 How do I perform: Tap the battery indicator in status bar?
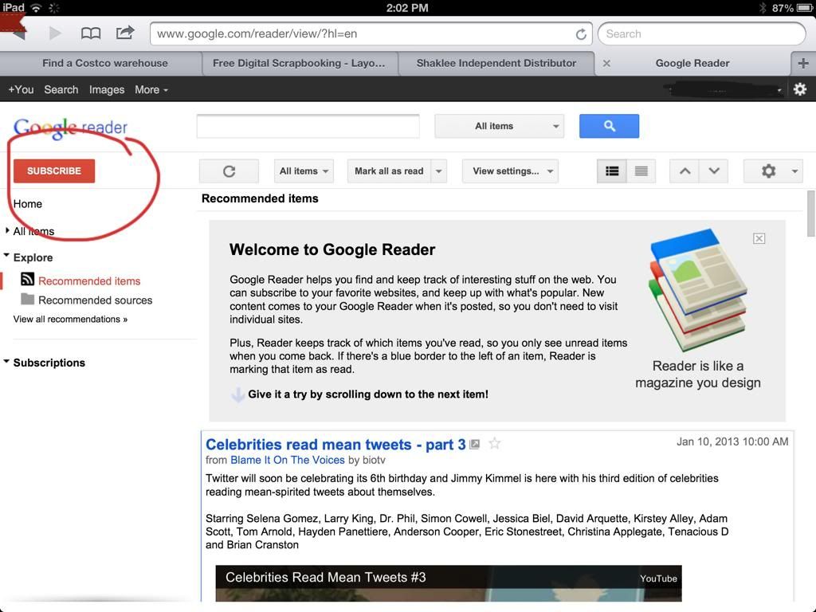pyautogui.click(x=805, y=8)
